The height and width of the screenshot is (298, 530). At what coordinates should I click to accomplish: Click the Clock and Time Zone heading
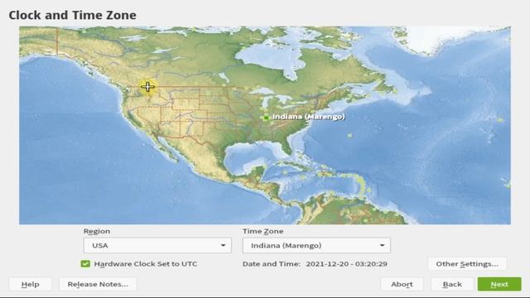(x=72, y=15)
